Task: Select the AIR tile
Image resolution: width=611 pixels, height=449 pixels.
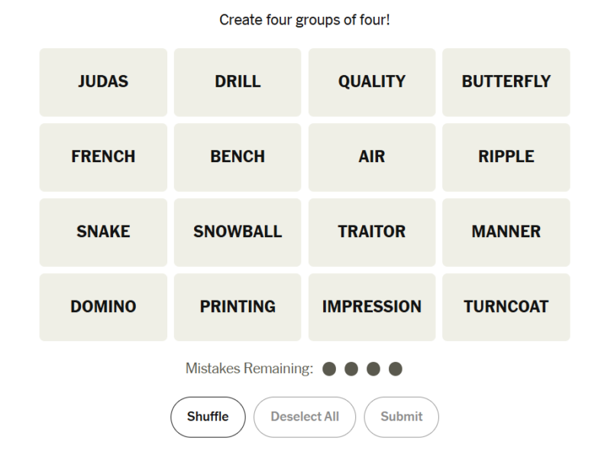Action: click(372, 157)
